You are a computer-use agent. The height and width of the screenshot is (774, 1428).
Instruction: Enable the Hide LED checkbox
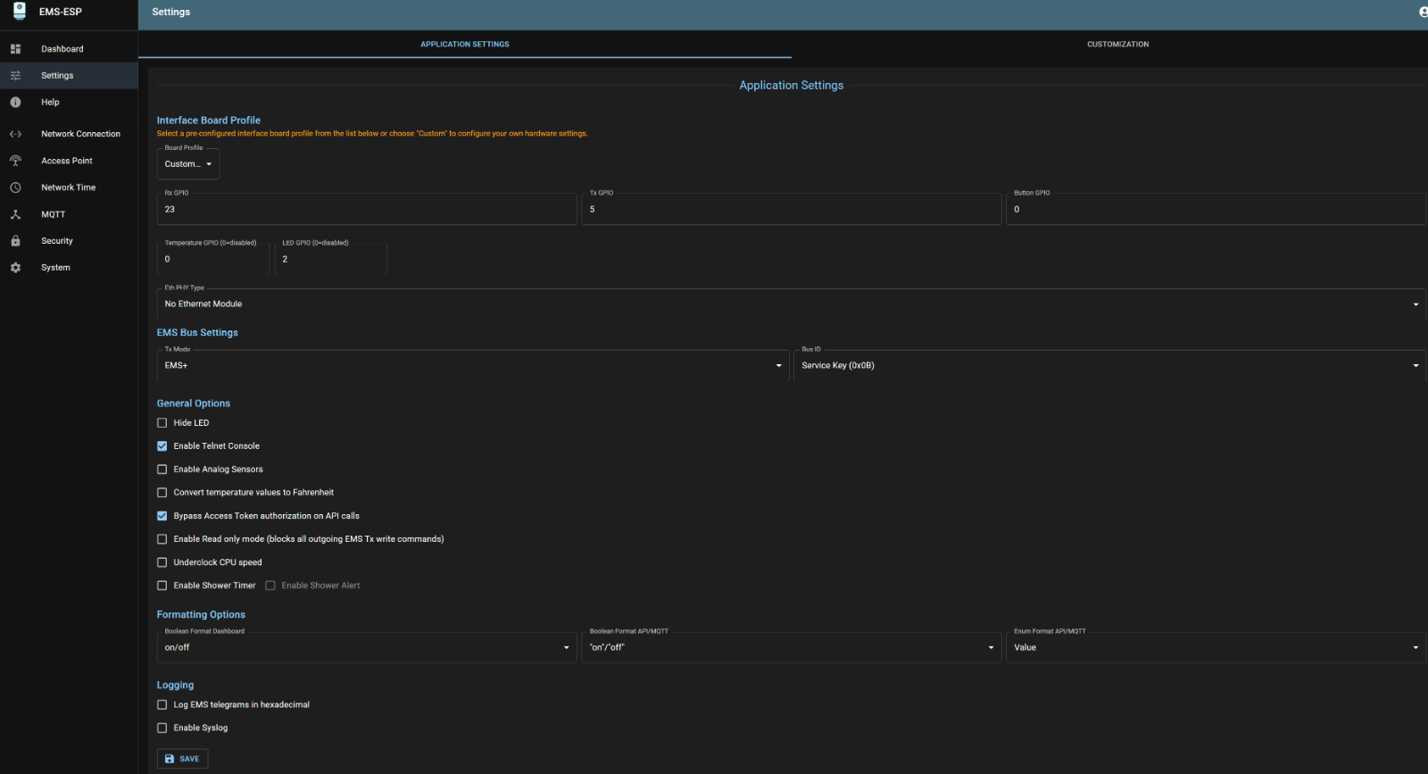(x=162, y=423)
